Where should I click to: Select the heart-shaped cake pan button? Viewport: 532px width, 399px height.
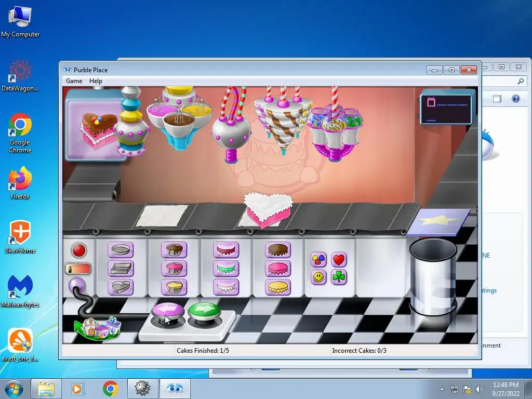[121, 287]
